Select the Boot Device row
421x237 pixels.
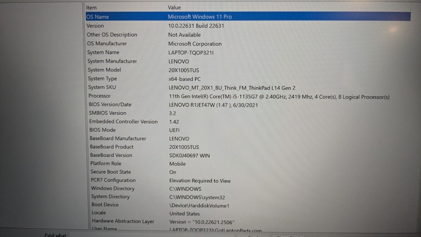coord(105,205)
